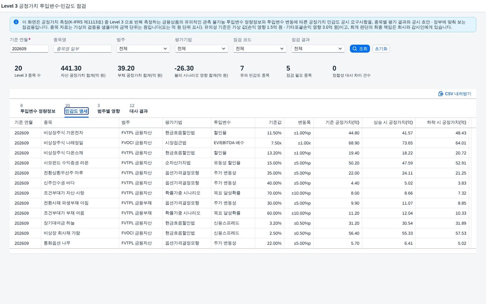
Task: Switch to the 투입변수 정량정보 tab
Action: [38, 111]
